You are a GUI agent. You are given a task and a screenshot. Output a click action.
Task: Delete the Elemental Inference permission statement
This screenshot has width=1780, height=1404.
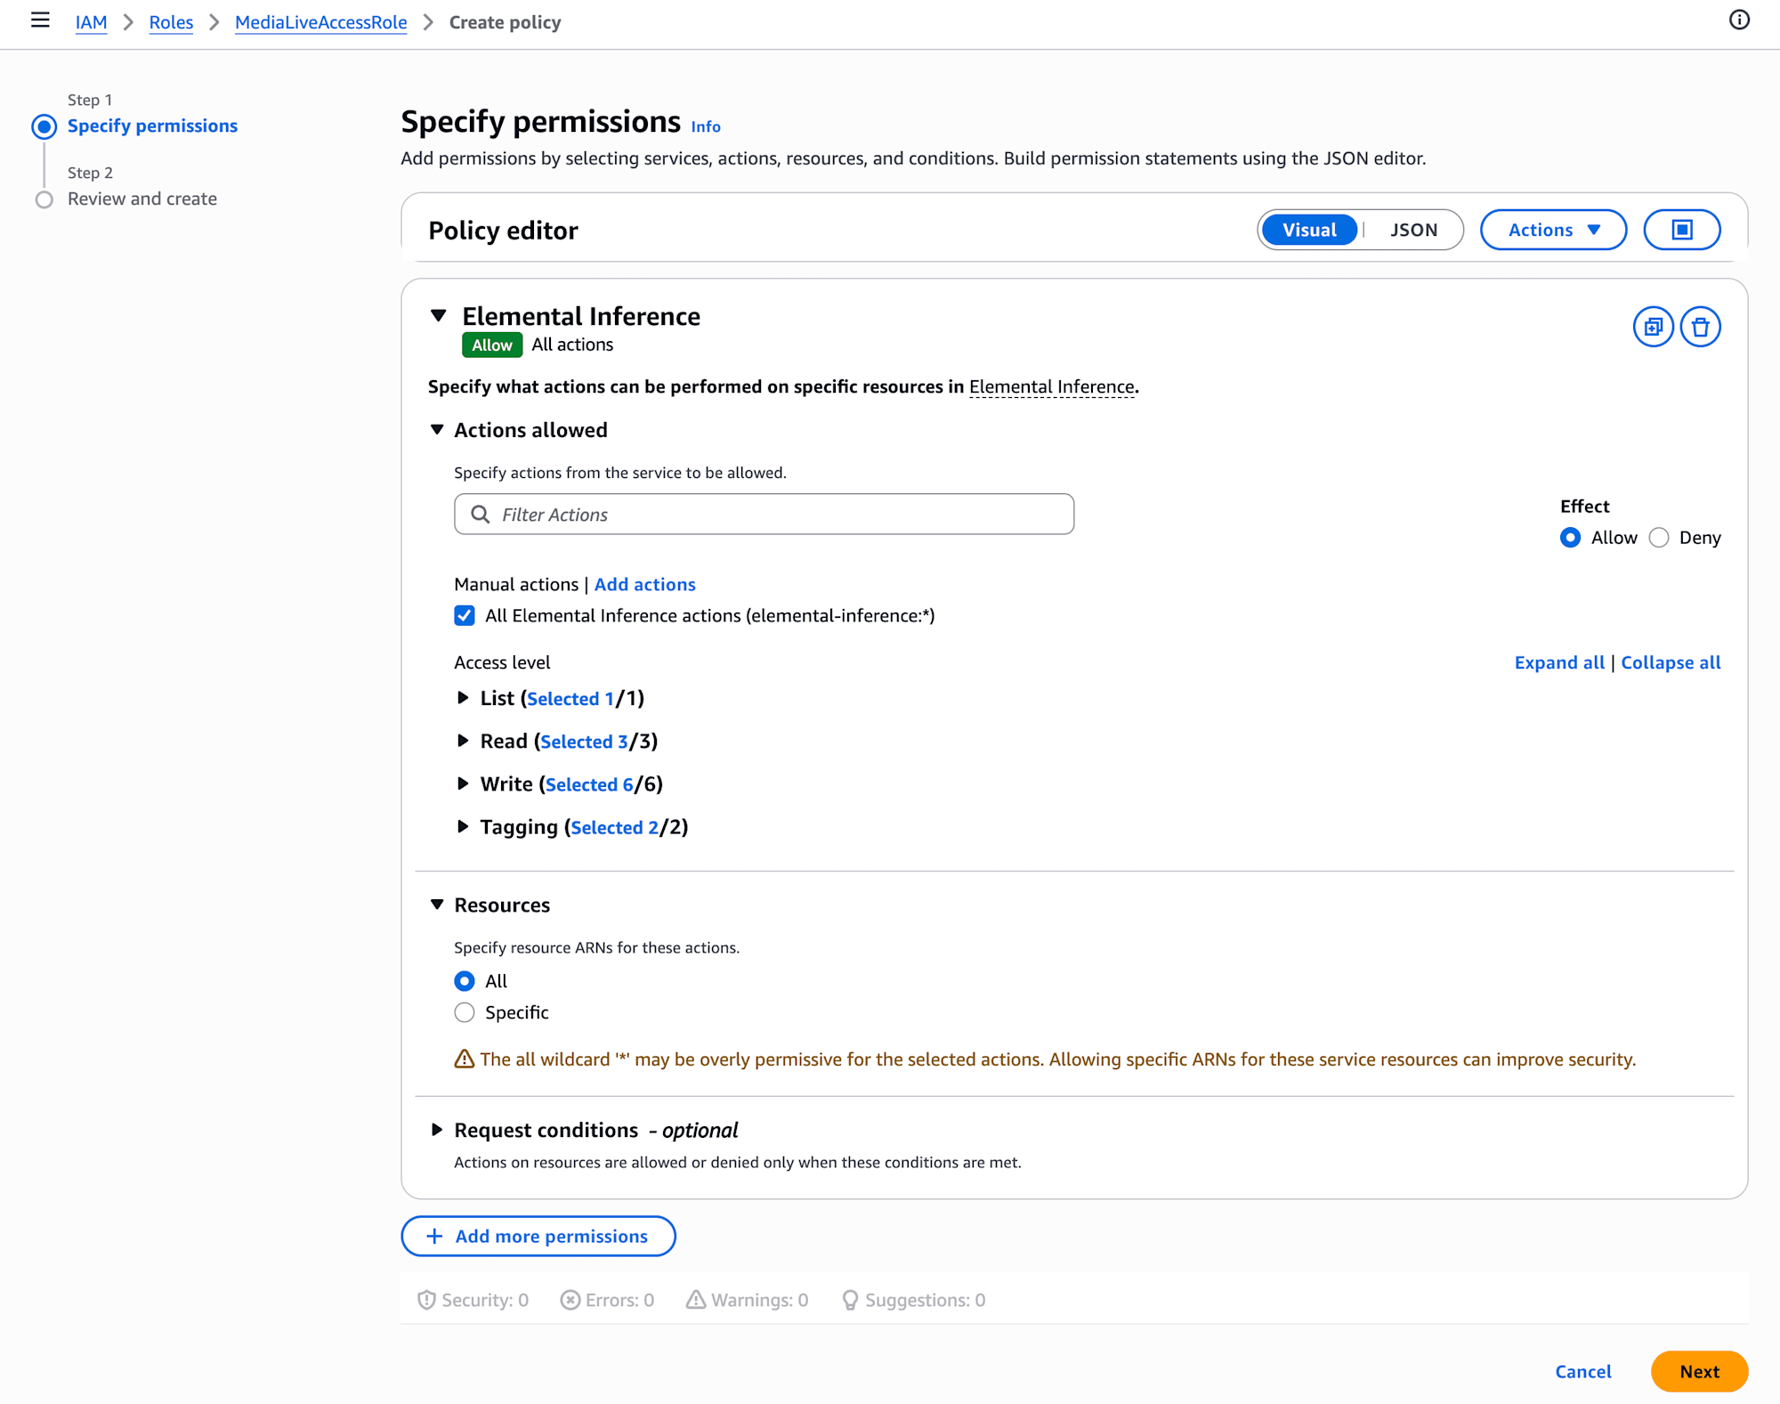click(1700, 327)
